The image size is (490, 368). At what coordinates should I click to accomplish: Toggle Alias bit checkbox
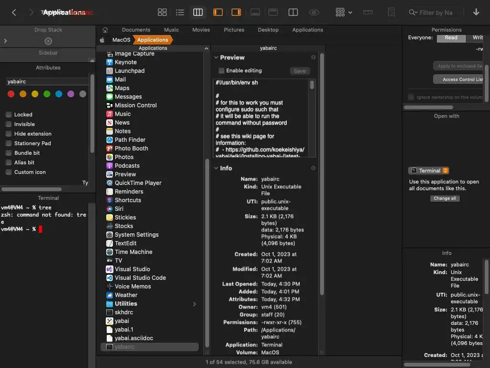9,162
